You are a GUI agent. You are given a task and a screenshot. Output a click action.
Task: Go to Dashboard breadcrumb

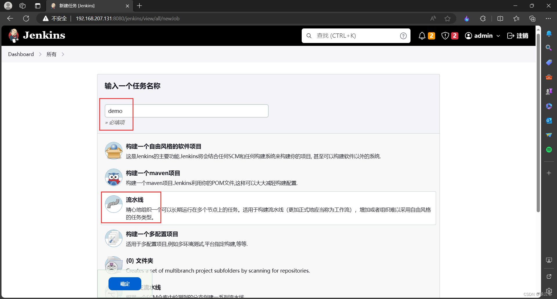[x=21, y=54]
